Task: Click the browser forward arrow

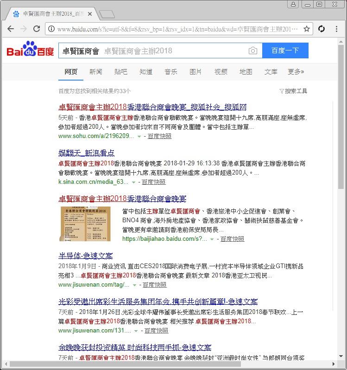Action: click(x=24, y=29)
